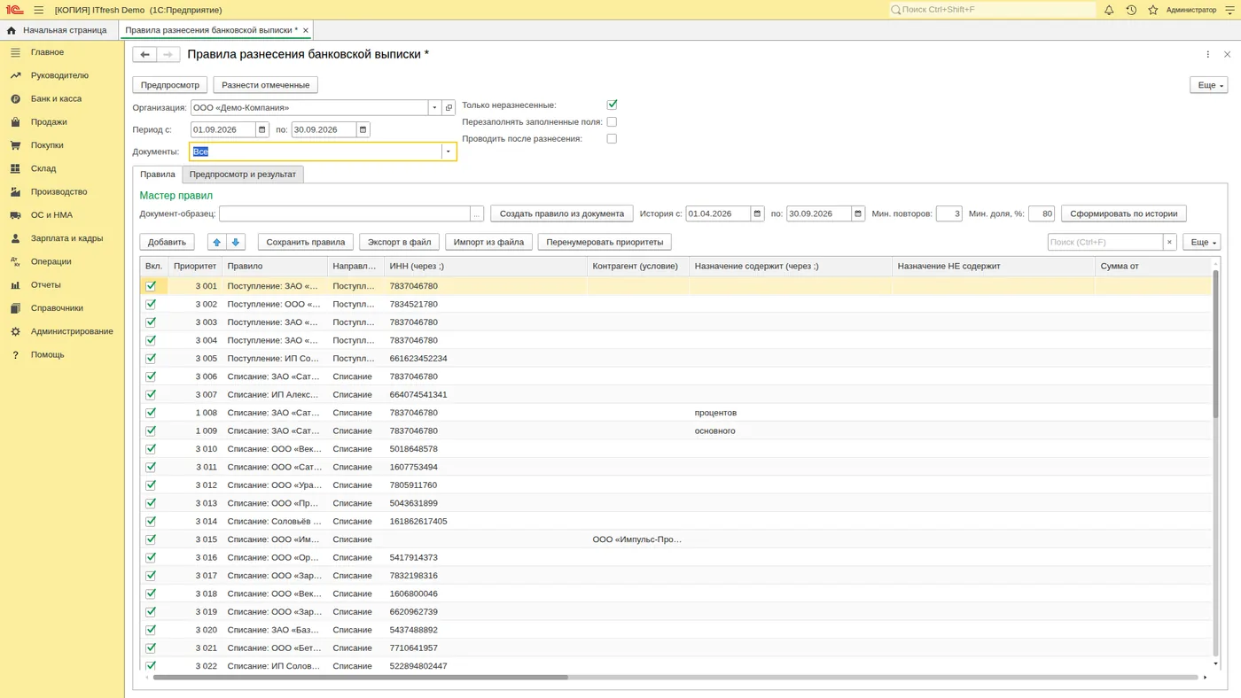Expand the Организация dropdown list
The image size is (1241, 698).
(434, 108)
